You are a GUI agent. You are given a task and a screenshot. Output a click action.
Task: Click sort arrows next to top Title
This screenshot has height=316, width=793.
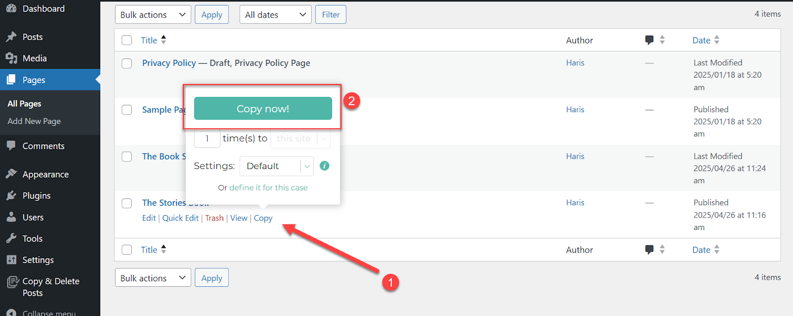click(x=164, y=40)
